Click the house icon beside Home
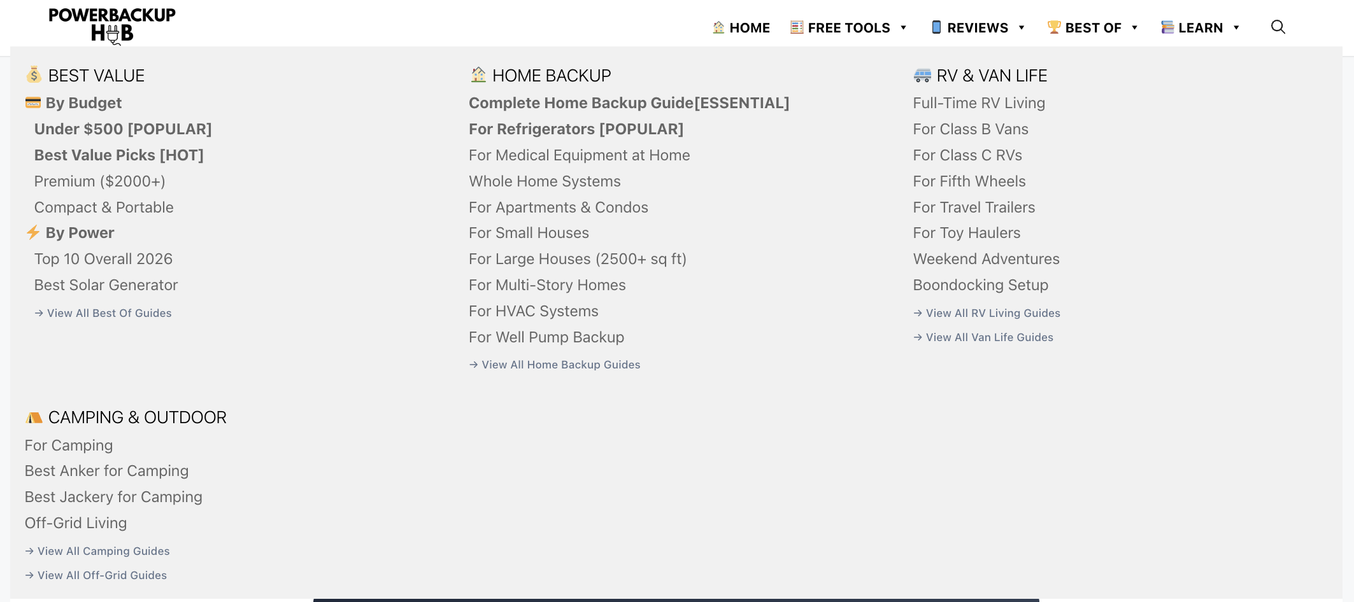The height and width of the screenshot is (602, 1354). 718,27
